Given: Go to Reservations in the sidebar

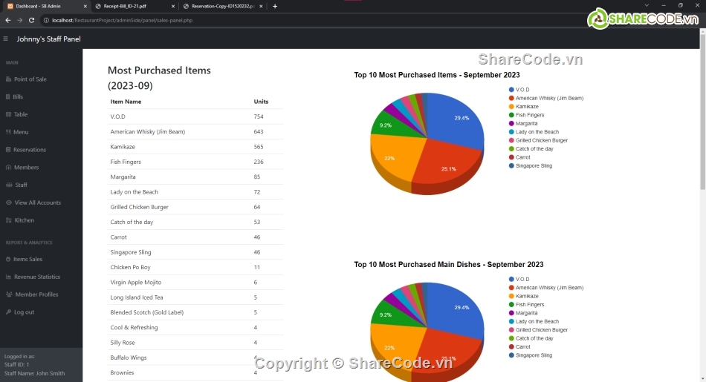Looking at the screenshot, I should [x=29, y=150].
